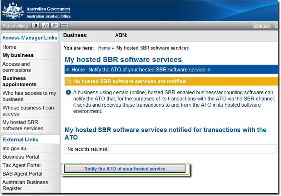
Task: Decrease text size with A- icon
Action: [45, 25]
